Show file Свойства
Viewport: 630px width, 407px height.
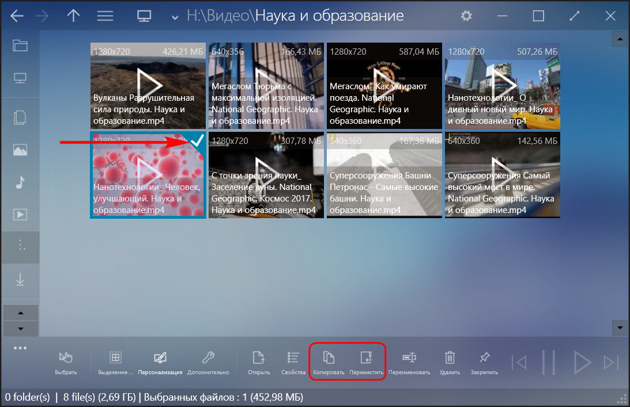tap(293, 363)
